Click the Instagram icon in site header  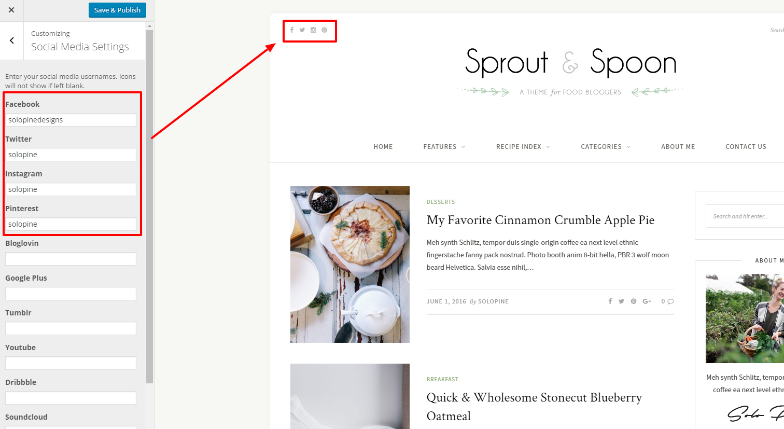313,30
